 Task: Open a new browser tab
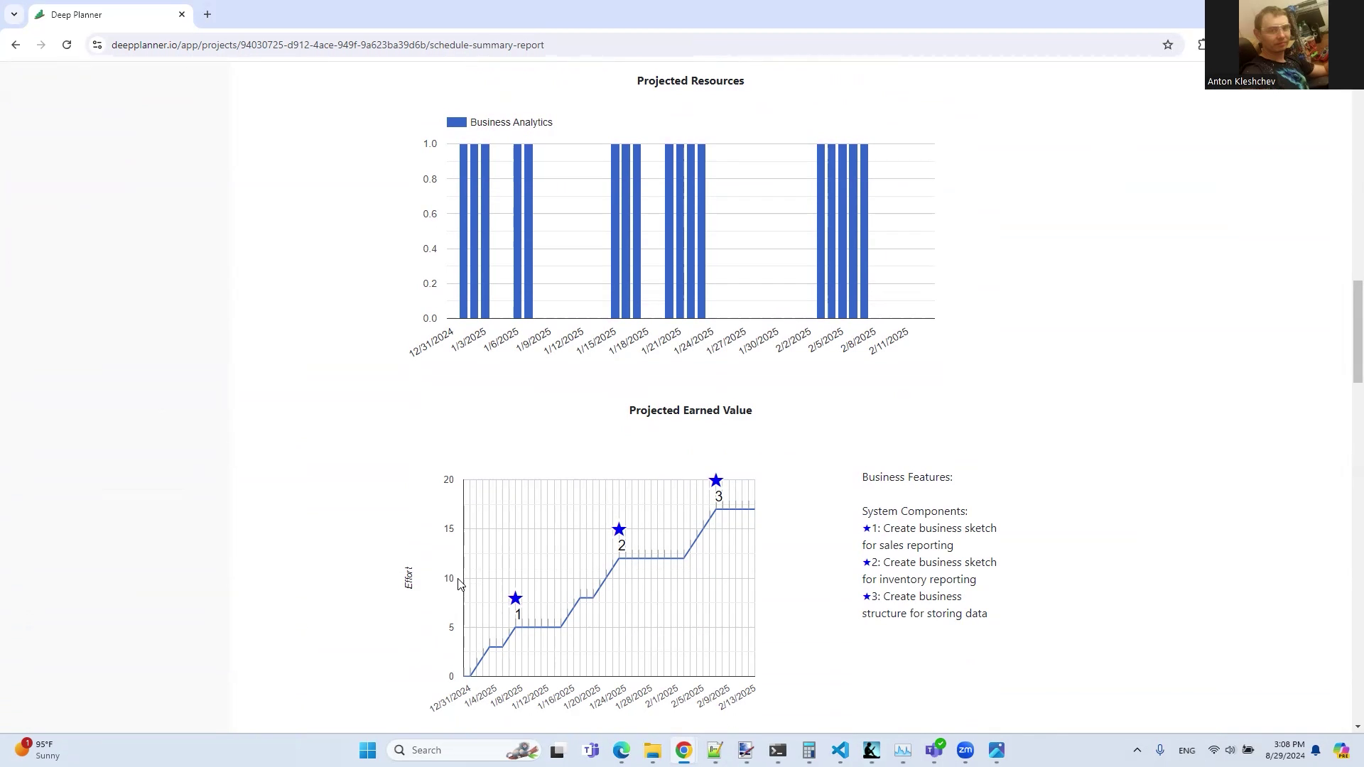207,14
